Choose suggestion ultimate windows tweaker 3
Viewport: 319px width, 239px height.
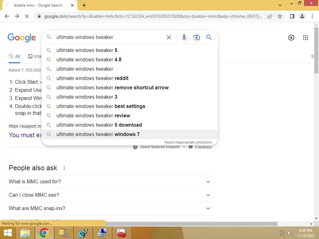[130, 97]
